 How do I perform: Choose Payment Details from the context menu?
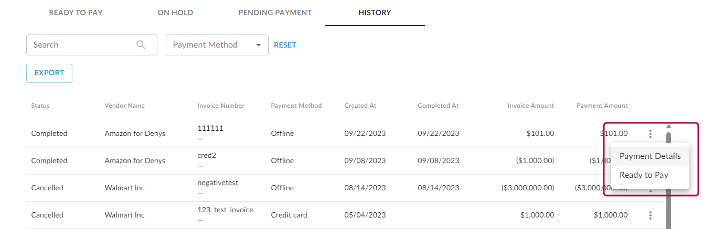[x=650, y=156]
